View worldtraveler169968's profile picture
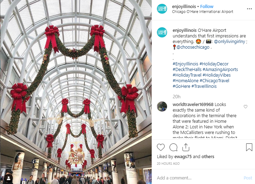 point(162,107)
